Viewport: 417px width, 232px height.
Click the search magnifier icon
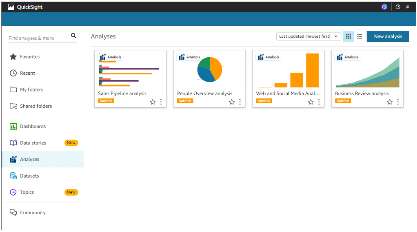(74, 36)
